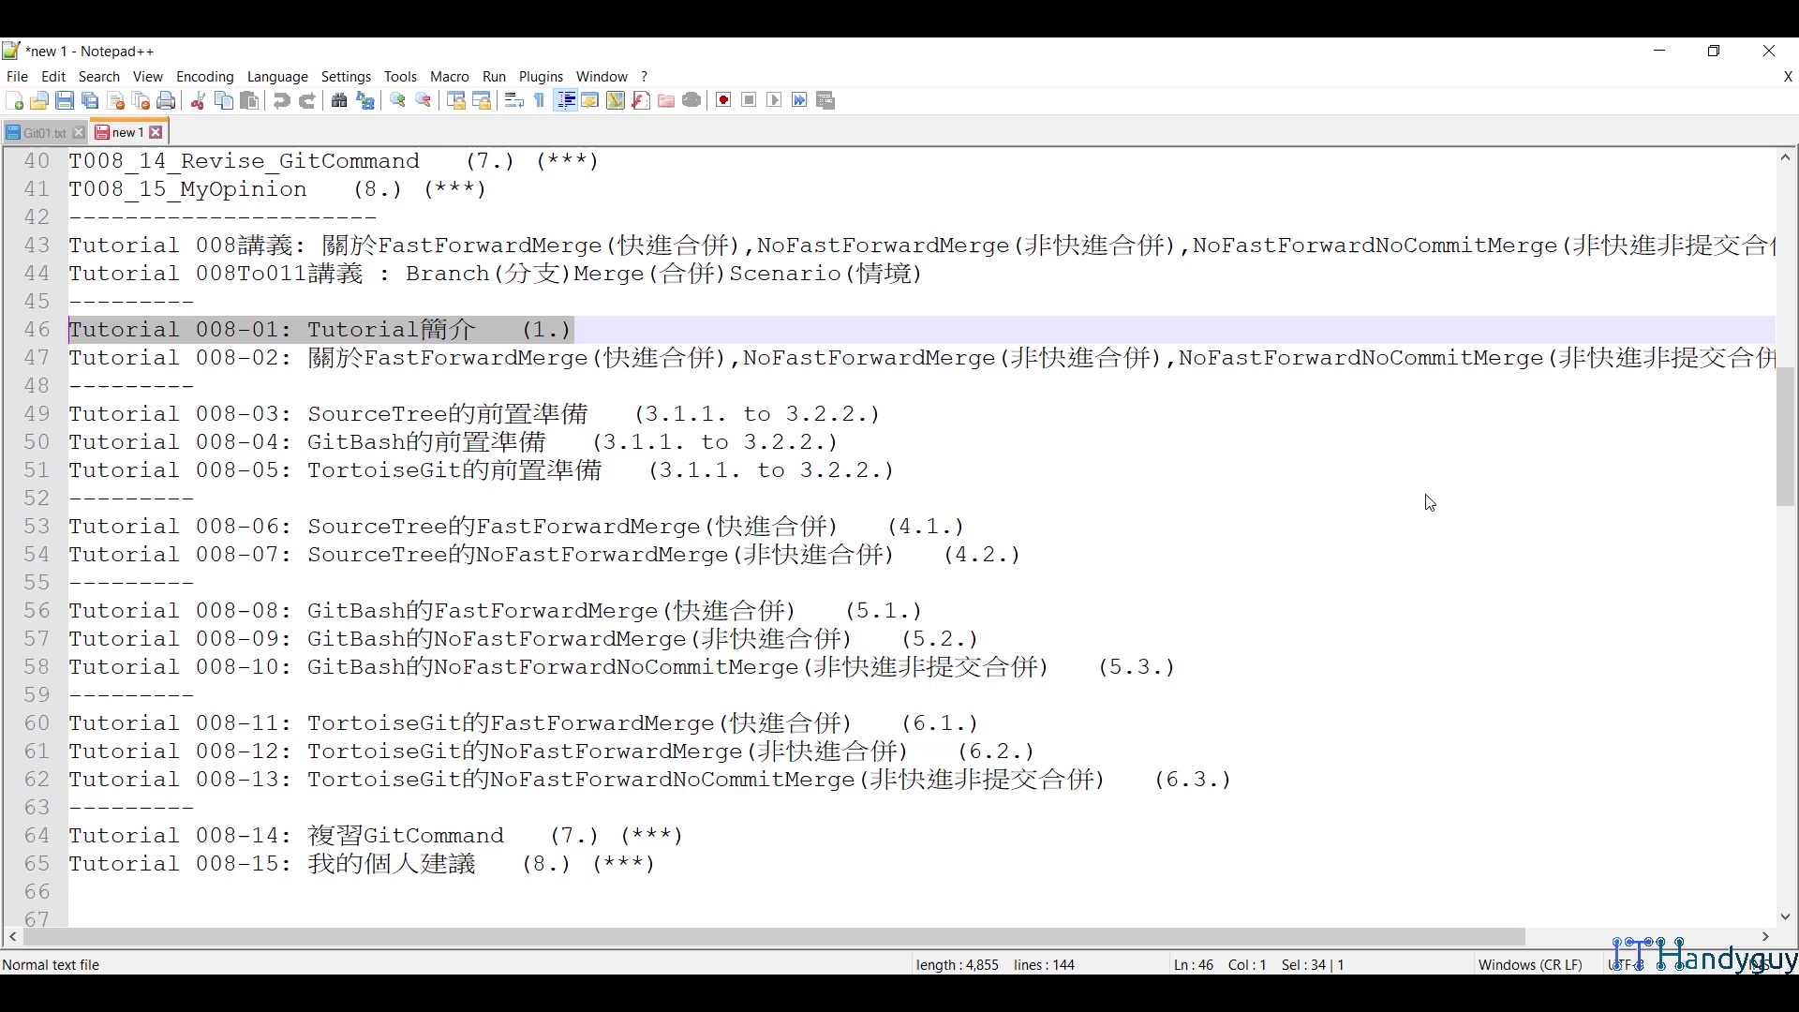Open the Language menu
Screen dimensions: 1799x1012
[x=277, y=77]
